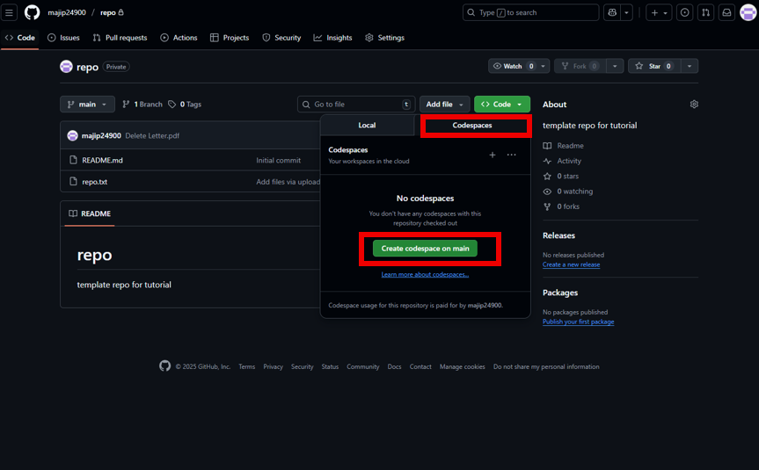View the 0 watching link
This screenshot has width=759, height=470.
(568, 192)
